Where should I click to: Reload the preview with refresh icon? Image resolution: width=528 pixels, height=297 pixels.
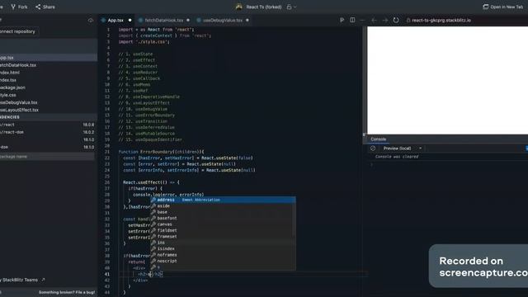(396, 20)
